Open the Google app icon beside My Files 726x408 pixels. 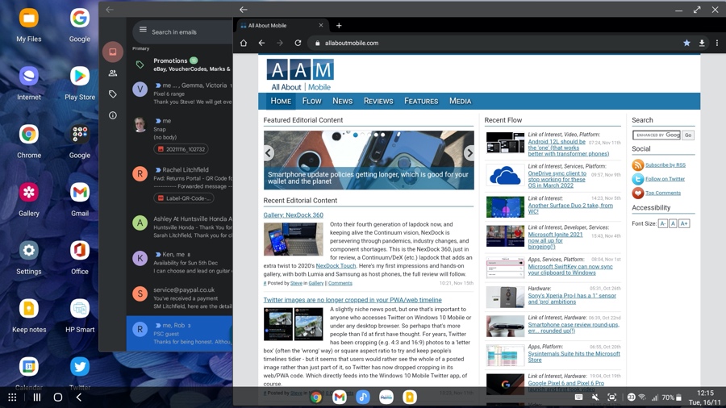click(80, 19)
